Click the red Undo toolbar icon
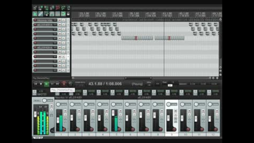Viewport: 254px width, 143px height. click(57, 8)
